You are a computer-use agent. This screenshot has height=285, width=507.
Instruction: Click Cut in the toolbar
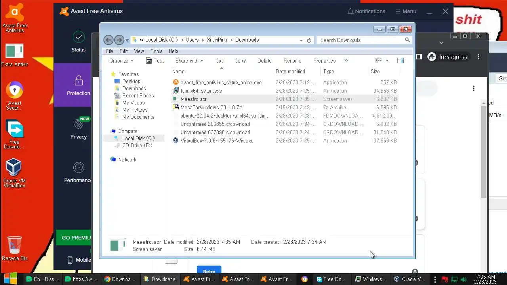coord(219,61)
